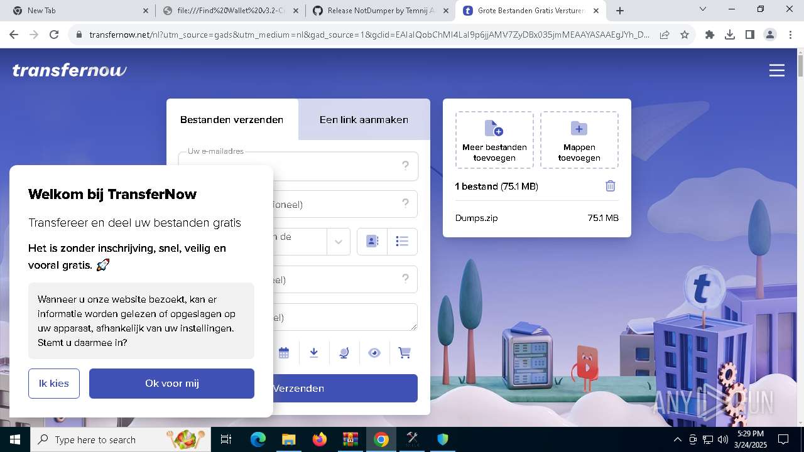
Task: Click the transfernow logo
Action: point(69,70)
